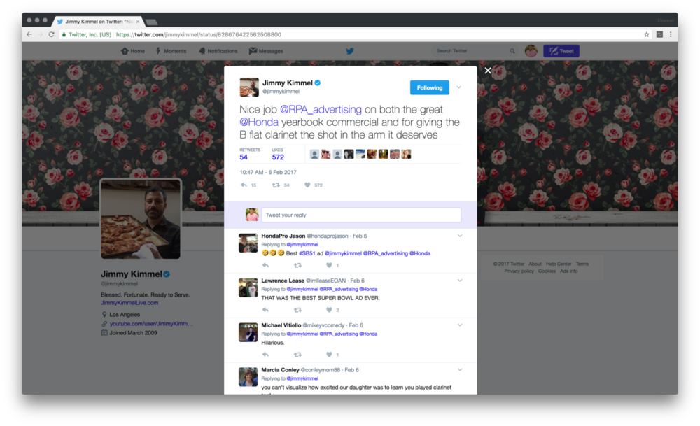
Task: Open HondaPro Jason's avatar
Action: tap(248, 243)
